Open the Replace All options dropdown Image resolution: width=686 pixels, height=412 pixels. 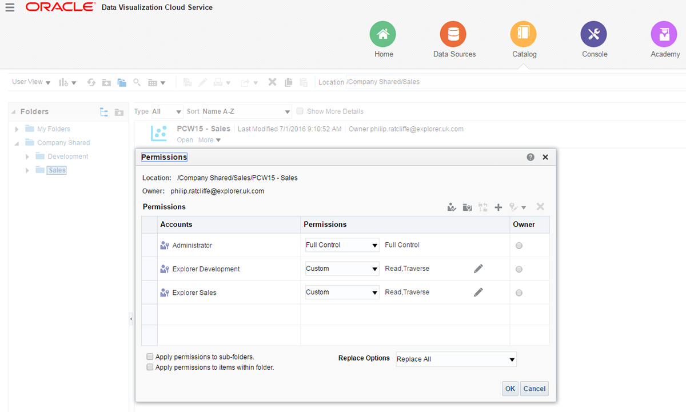coord(456,359)
